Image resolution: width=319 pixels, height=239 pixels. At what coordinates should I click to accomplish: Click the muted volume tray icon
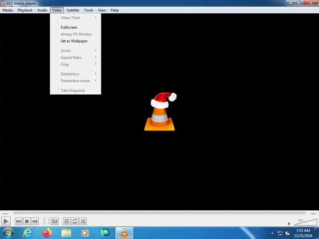coord(288,233)
